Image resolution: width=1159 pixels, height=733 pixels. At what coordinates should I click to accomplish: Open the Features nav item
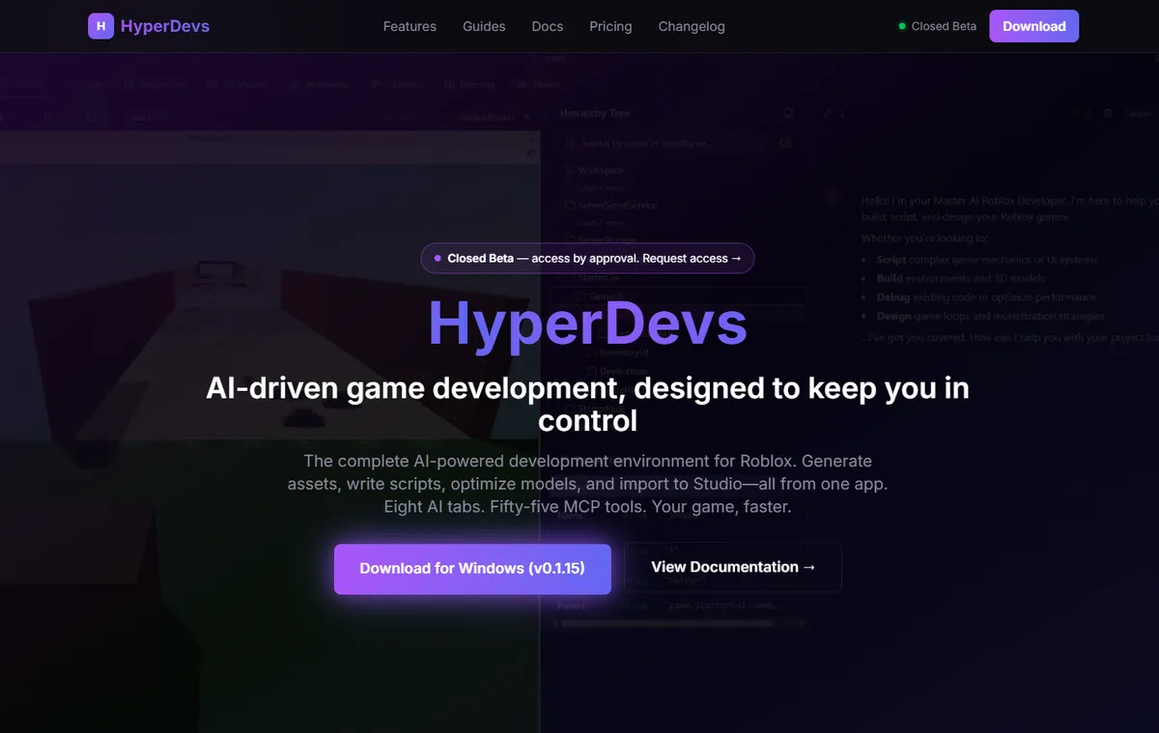click(410, 26)
